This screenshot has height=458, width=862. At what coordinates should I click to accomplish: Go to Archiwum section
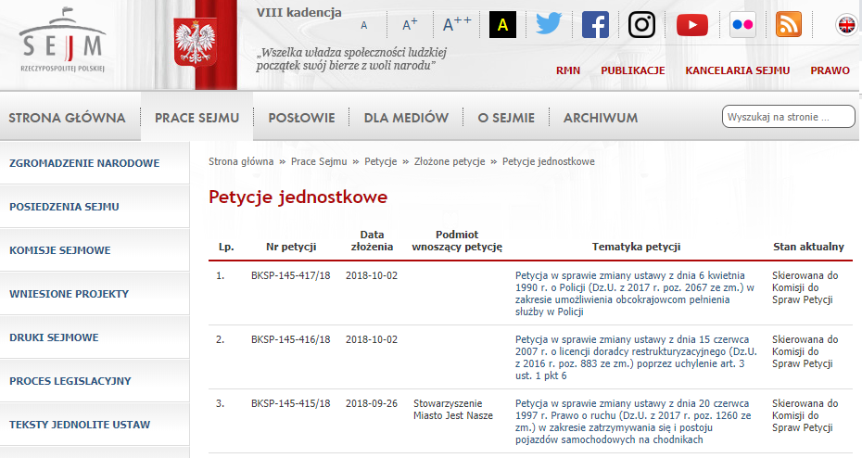click(x=600, y=118)
